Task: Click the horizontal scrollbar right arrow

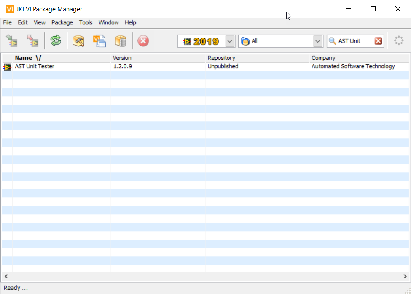Action: pyautogui.click(x=405, y=276)
